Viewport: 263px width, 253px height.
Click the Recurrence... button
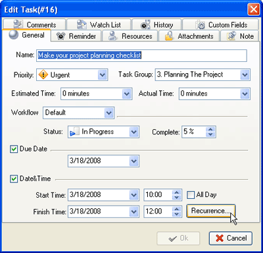coord(211,211)
